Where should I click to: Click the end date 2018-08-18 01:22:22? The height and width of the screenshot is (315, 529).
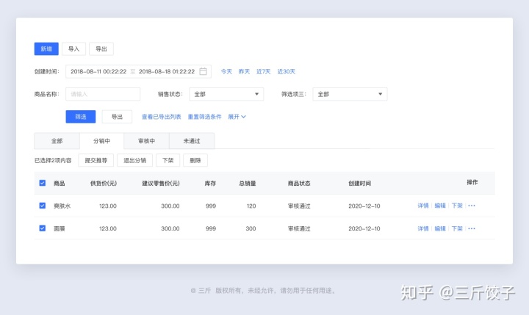[167, 71]
